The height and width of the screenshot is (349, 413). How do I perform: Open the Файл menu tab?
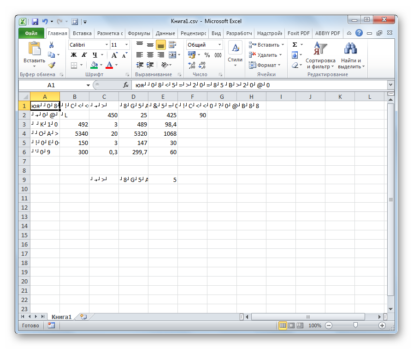pos(31,33)
